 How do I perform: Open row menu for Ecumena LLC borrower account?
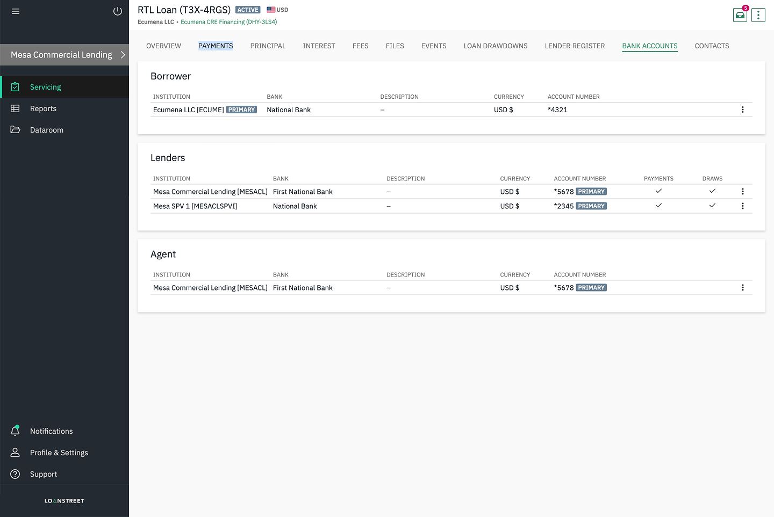click(x=743, y=110)
